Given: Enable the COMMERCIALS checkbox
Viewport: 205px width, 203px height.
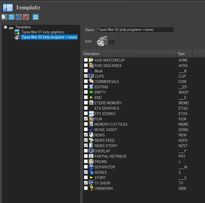Looking at the screenshot, I should pos(86,81).
